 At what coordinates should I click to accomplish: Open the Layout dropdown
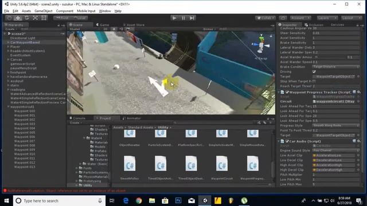[x=352, y=18]
